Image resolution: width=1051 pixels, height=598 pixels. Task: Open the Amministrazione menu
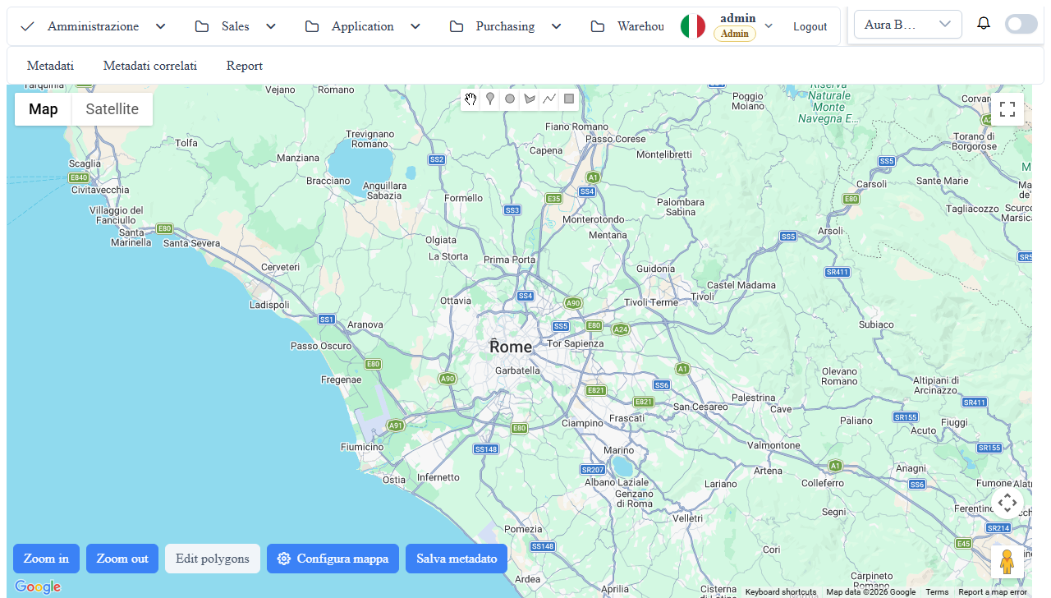(94, 26)
